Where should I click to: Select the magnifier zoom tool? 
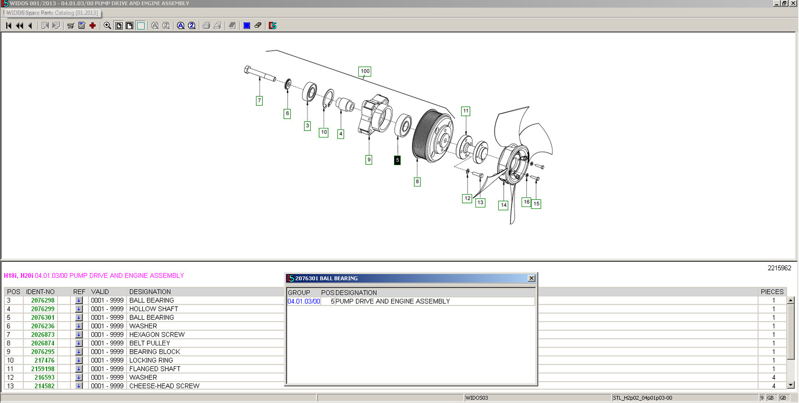[107, 26]
